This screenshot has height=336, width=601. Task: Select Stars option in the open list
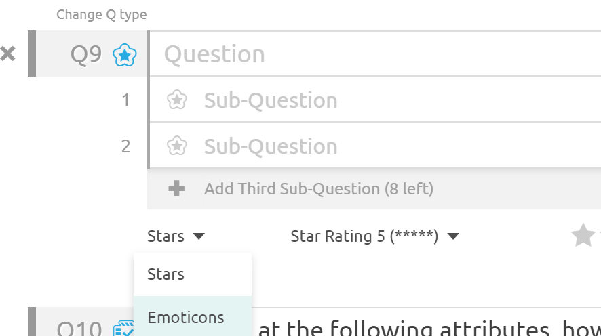(166, 274)
